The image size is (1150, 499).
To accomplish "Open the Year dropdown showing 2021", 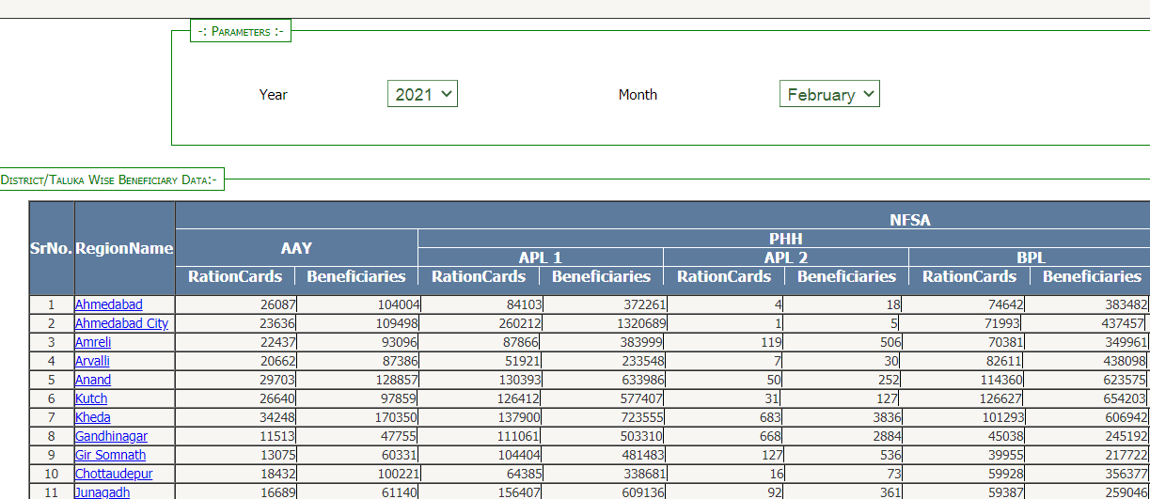I will coord(422,94).
